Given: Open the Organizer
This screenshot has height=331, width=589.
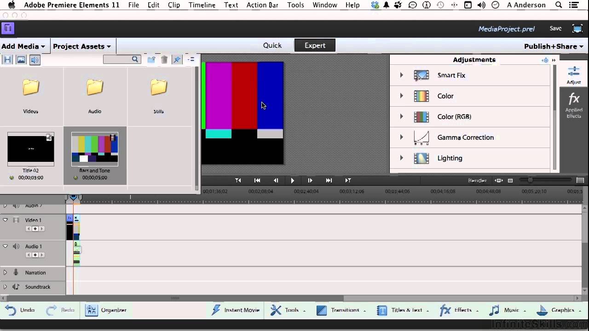Looking at the screenshot, I should [x=106, y=310].
